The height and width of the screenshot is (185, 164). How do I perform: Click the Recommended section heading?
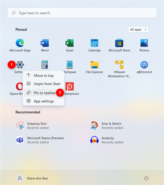pos(28,112)
